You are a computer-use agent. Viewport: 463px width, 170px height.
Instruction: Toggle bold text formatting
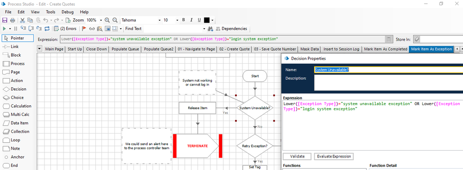(x=184, y=20)
